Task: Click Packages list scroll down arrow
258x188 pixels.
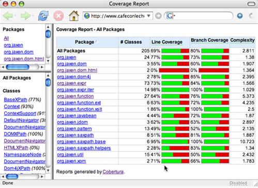Action: click(x=48, y=61)
